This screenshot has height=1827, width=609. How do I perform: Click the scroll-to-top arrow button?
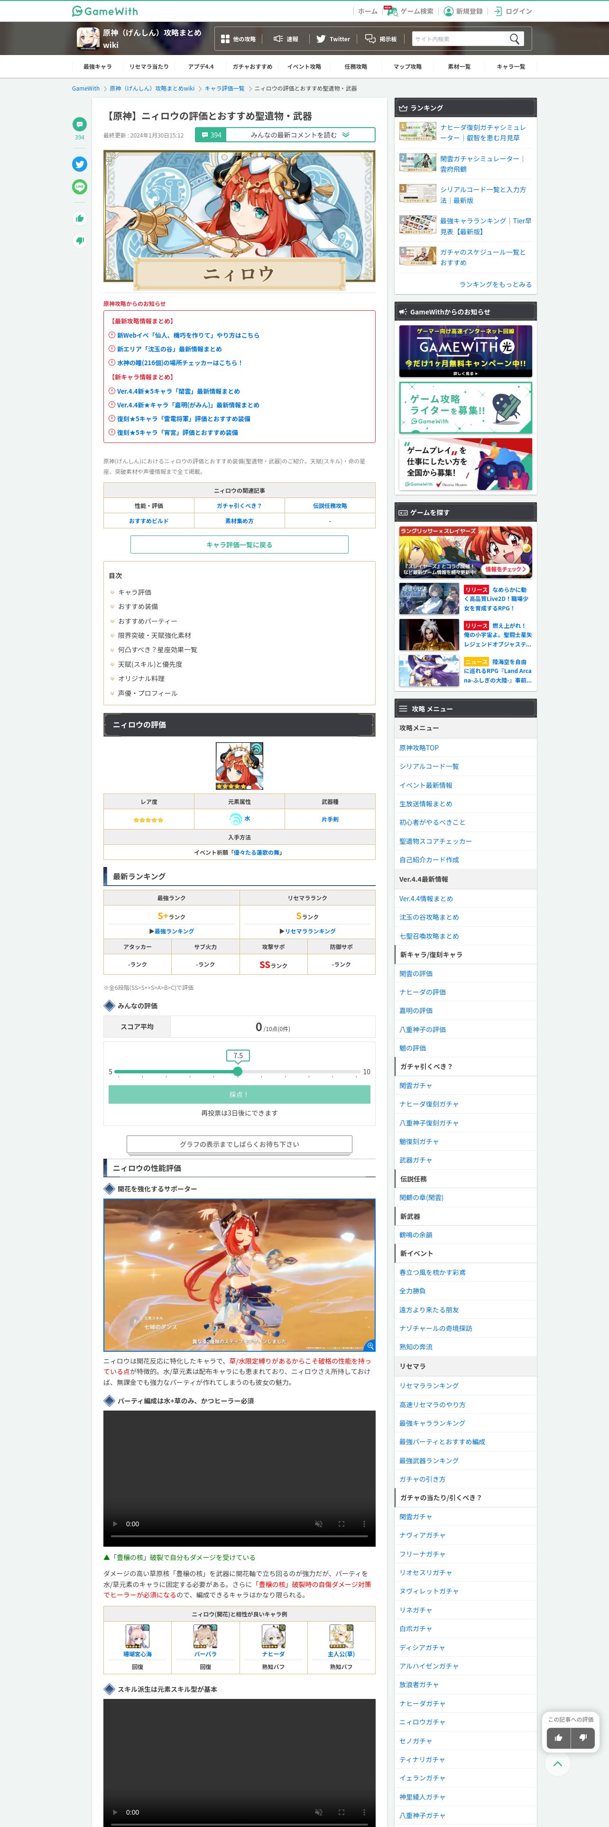pos(558,1763)
